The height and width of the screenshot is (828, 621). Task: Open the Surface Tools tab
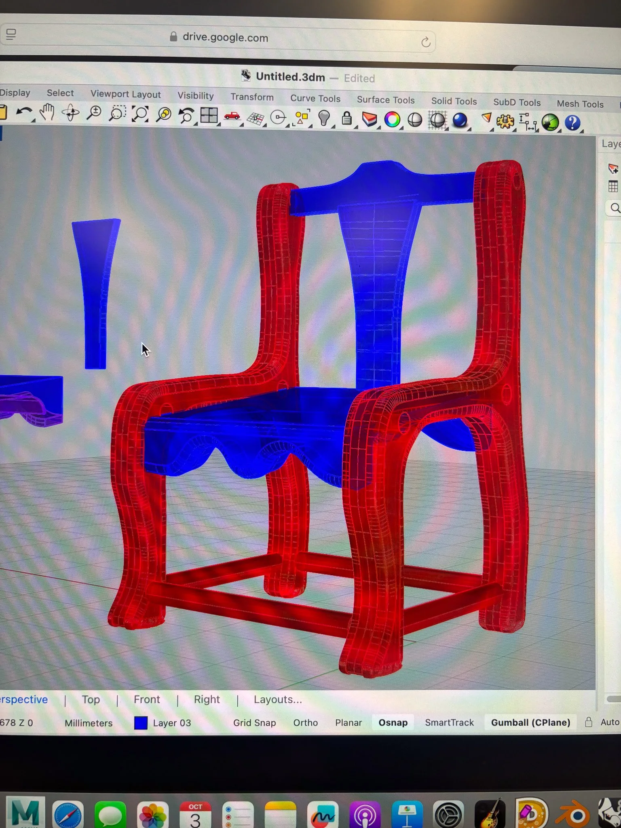[x=386, y=100]
